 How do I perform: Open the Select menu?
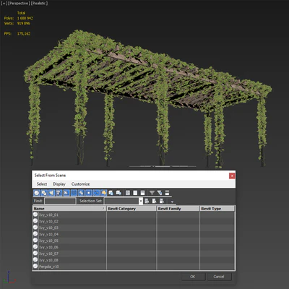(42, 184)
